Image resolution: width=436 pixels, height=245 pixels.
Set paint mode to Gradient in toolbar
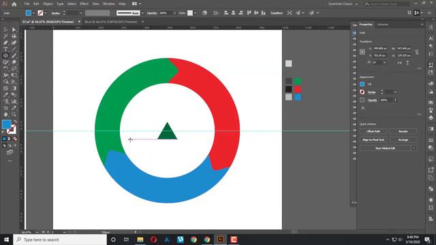[x=10, y=139]
